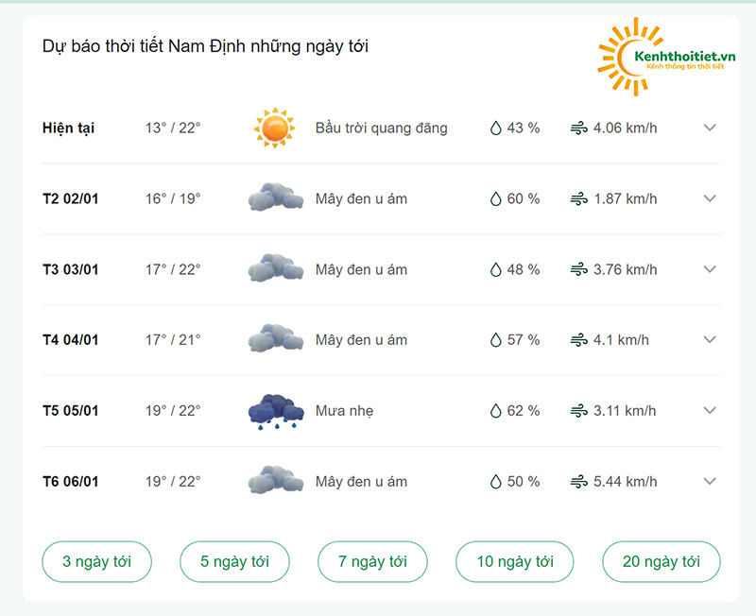Viewport: 756px width, 616px height.
Task: Click the Kenhthoitiet.vn sun logo
Action: (666, 57)
